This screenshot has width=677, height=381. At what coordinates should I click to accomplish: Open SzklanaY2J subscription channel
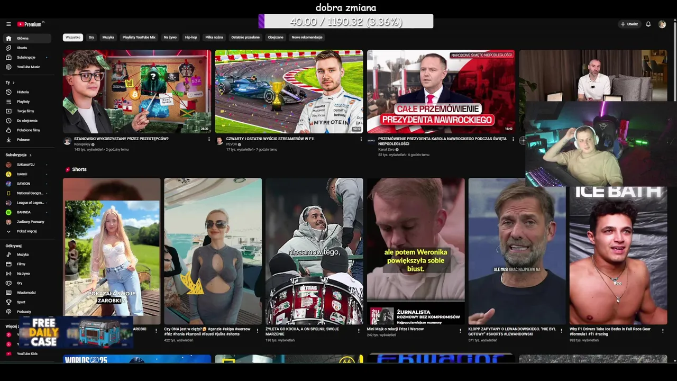(x=26, y=165)
